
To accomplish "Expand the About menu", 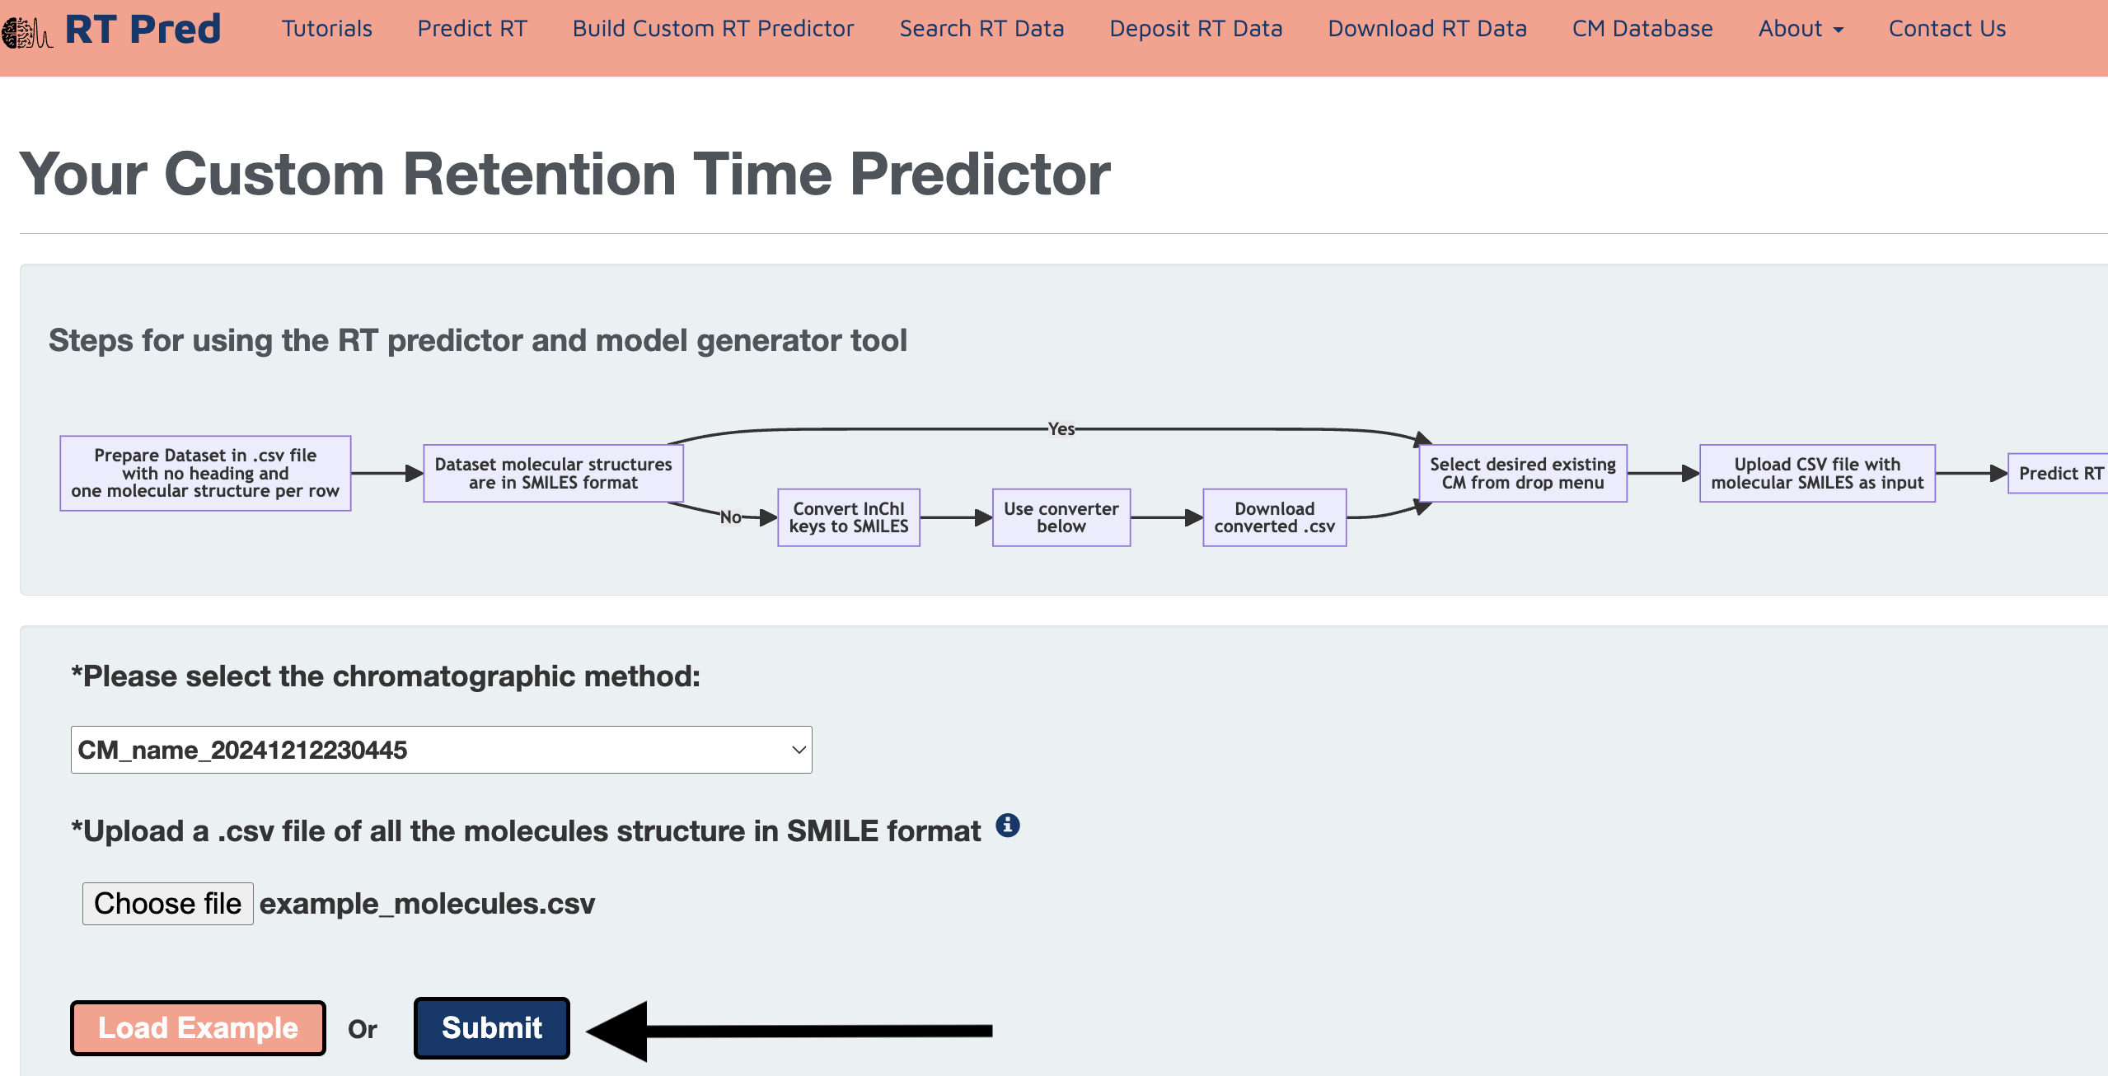I will pyautogui.click(x=1800, y=29).
